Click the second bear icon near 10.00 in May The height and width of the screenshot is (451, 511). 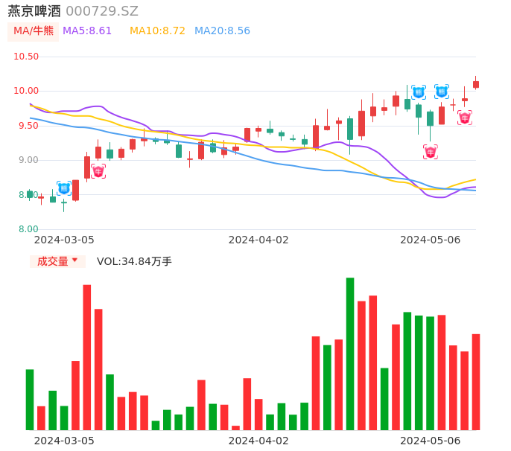pyautogui.click(x=442, y=92)
